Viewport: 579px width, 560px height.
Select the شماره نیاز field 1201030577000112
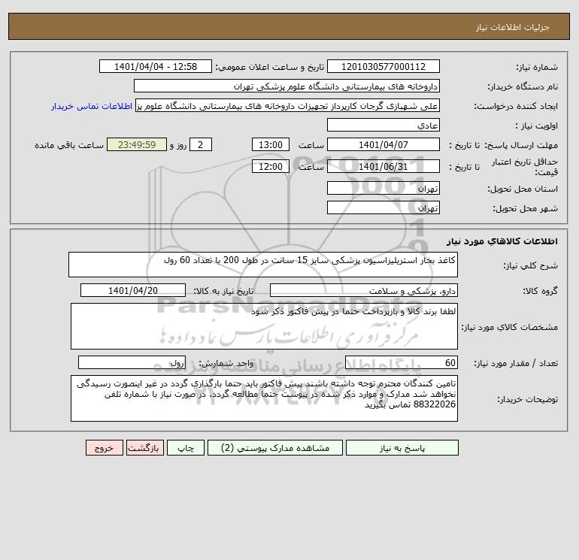click(x=383, y=66)
